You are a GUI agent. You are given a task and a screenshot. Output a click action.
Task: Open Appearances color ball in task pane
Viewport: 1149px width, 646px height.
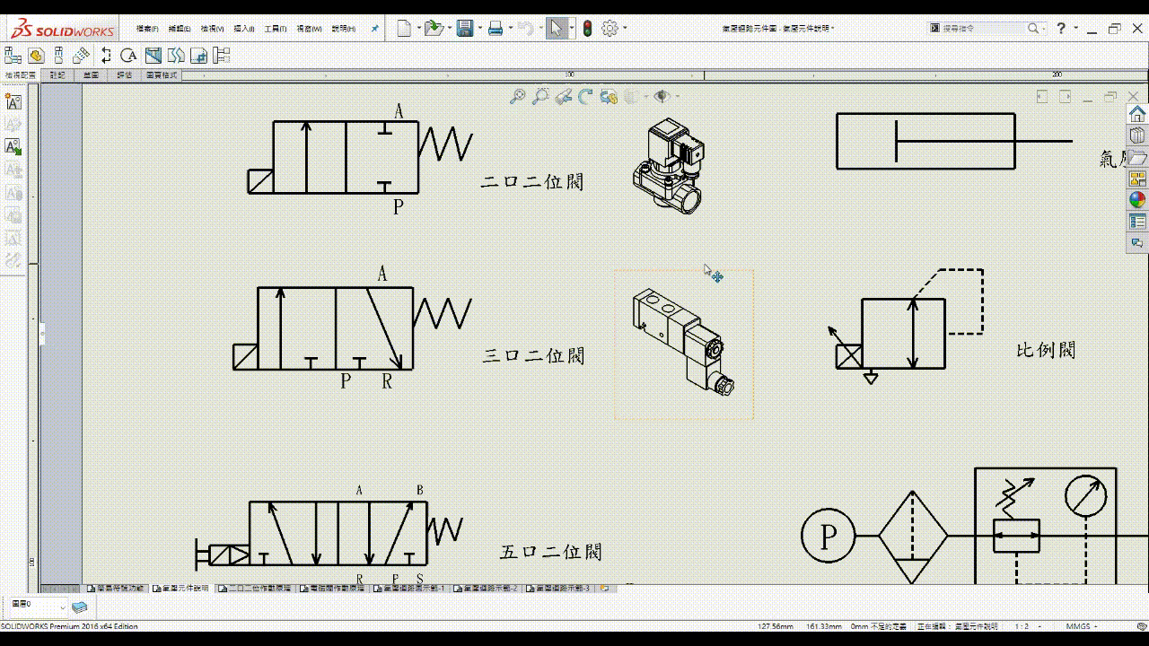pos(1137,200)
